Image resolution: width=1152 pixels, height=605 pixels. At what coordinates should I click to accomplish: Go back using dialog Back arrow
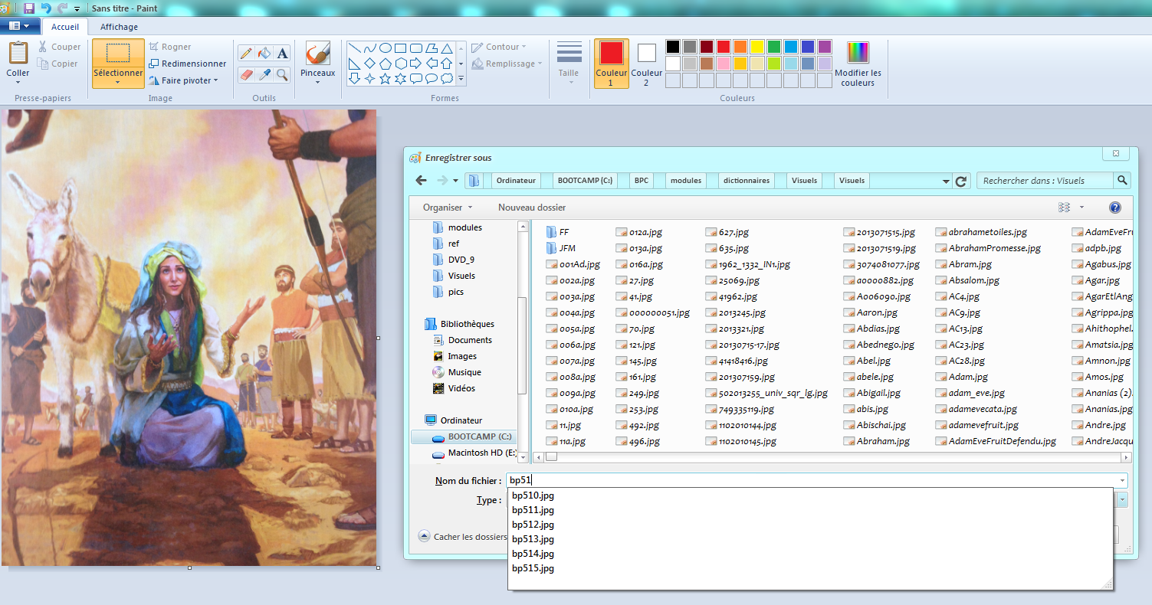(421, 181)
